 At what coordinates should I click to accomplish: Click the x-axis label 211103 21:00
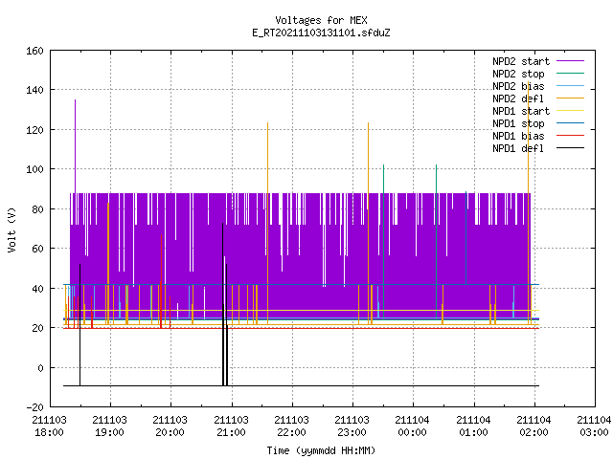click(232, 426)
